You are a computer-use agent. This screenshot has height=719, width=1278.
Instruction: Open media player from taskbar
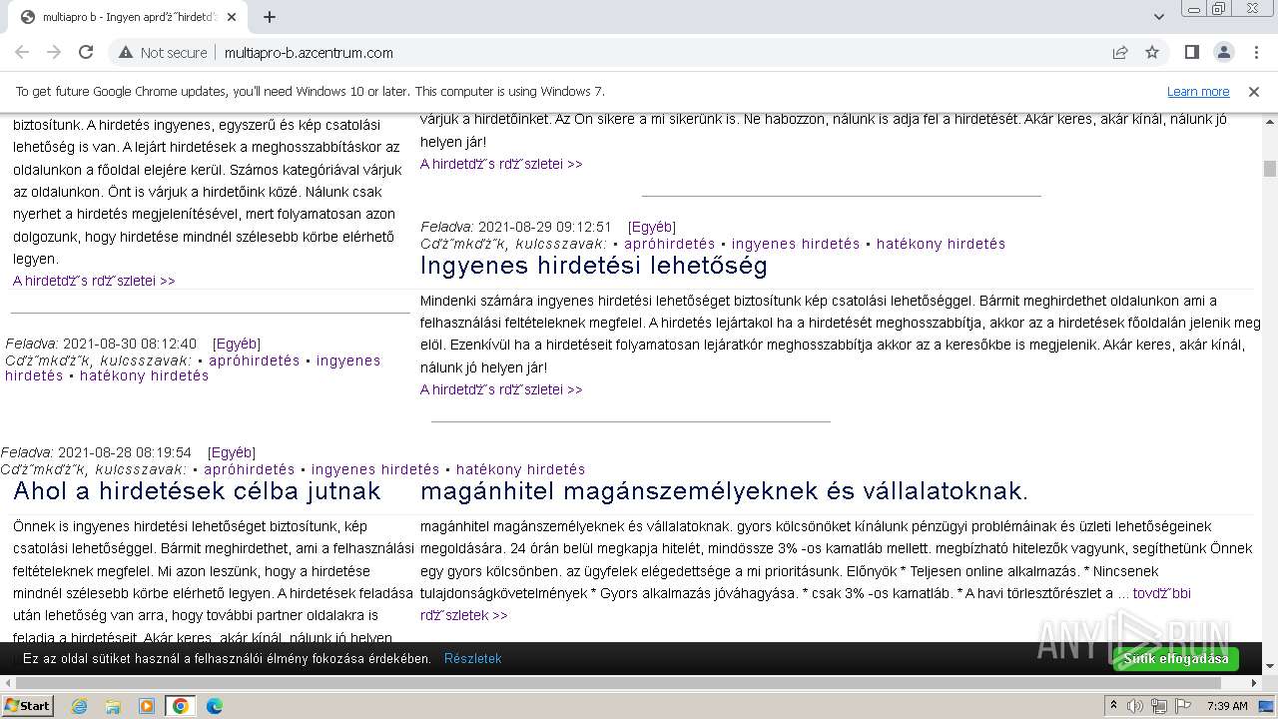pyautogui.click(x=147, y=706)
